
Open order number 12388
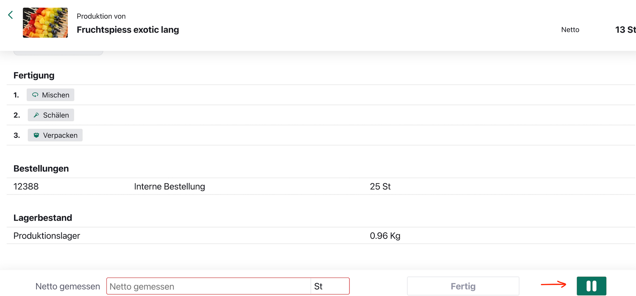click(x=26, y=187)
